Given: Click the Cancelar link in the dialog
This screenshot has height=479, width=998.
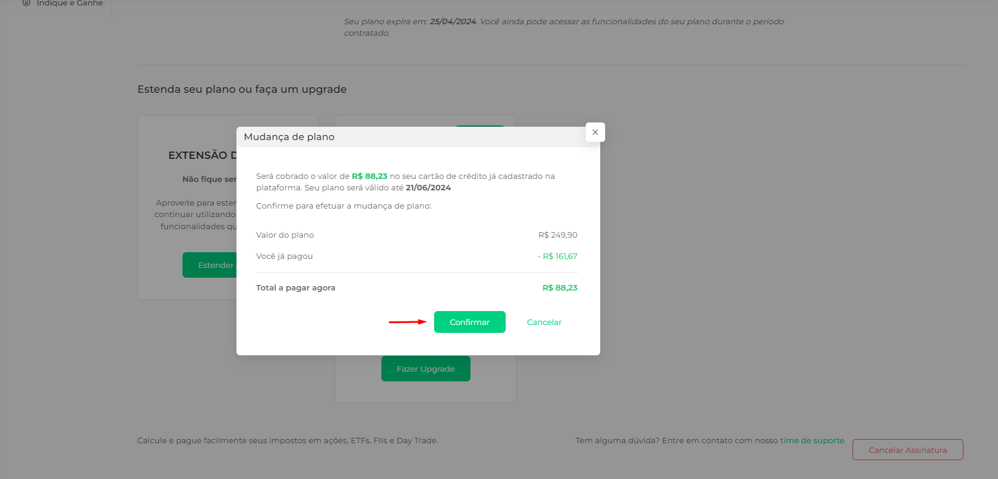Looking at the screenshot, I should coord(544,322).
